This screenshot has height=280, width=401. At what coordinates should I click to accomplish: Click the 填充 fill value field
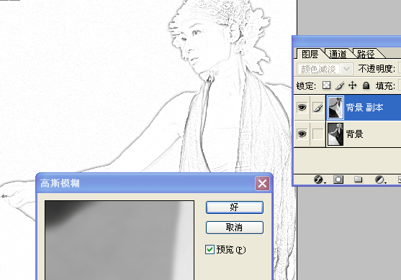pos(400,85)
